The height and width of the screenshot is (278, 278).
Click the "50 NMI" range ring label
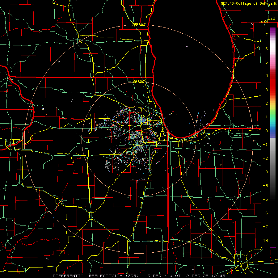(139, 82)
